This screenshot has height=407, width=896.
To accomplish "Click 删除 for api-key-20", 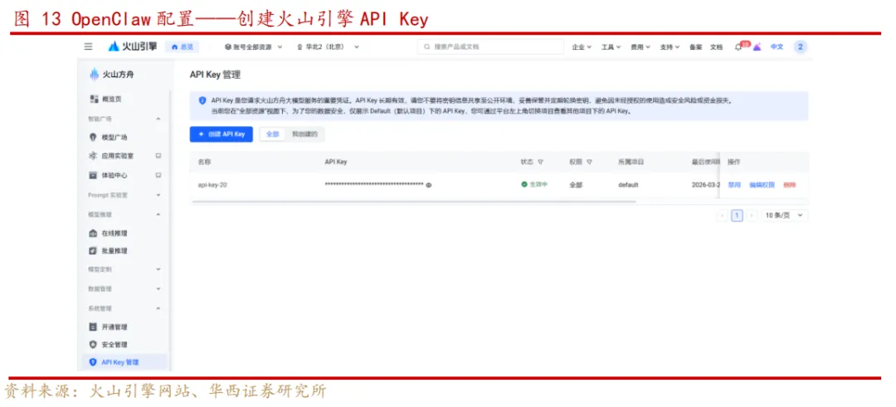I will 790,185.
